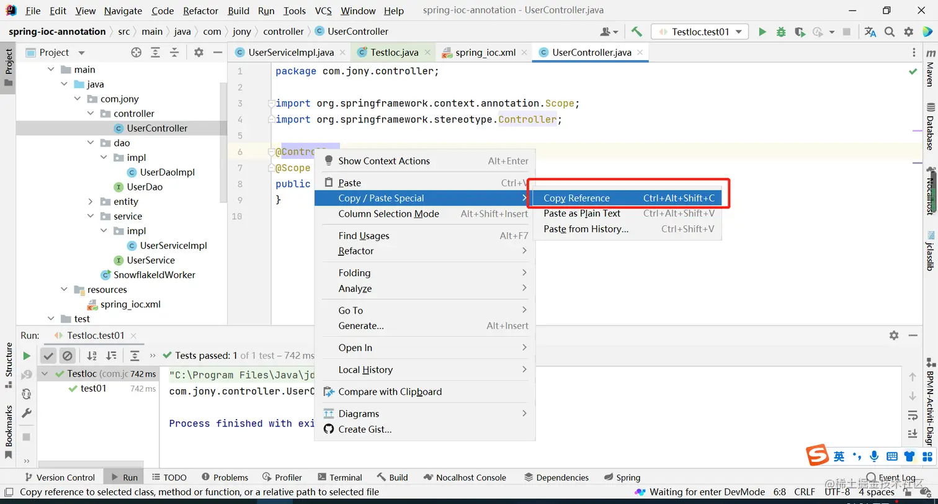This screenshot has width=938, height=504.
Task: Click the Sogou microphone voice input icon
Action: (874, 456)
